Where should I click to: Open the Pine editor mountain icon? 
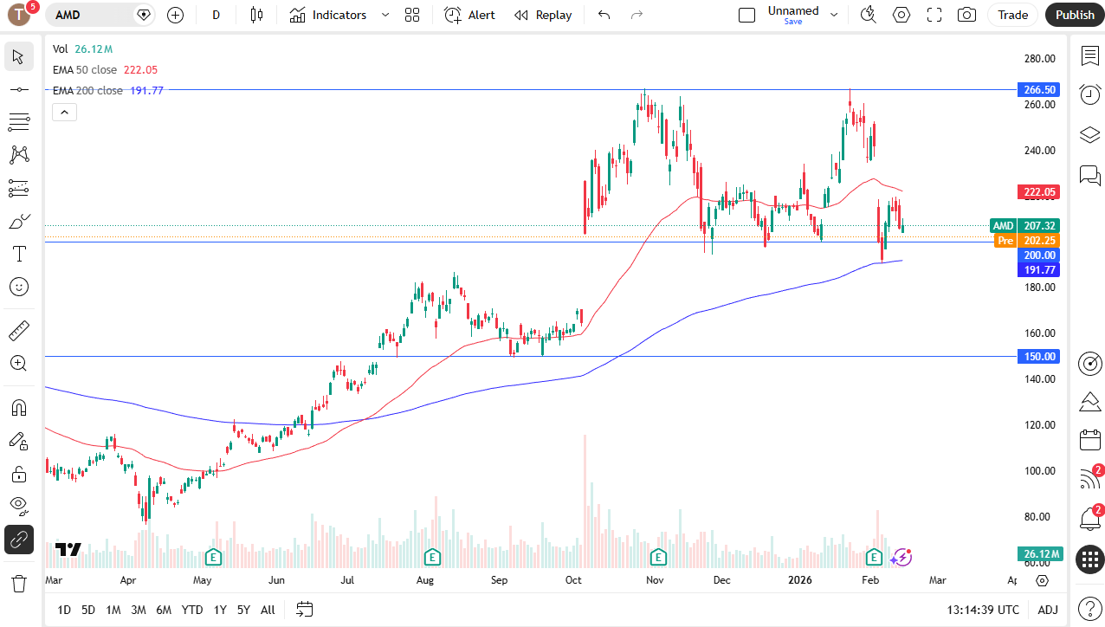pos(1089,402)
